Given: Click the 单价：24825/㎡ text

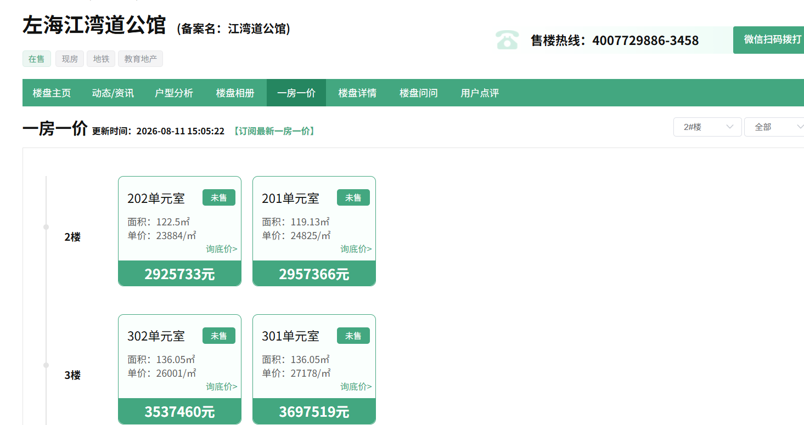Looking at the screenshot, I should pos(296,236).
